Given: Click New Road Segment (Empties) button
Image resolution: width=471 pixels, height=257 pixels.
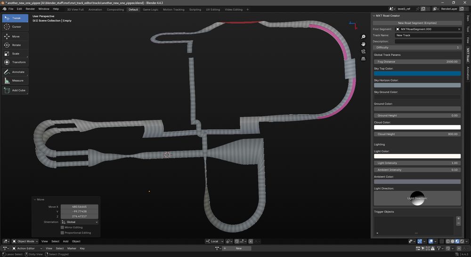Looking at the screenshot, I should [x=417, y=23].
